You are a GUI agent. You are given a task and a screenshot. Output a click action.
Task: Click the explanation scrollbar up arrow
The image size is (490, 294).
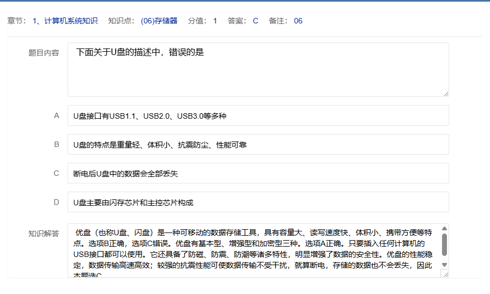(x=444, y=229)
